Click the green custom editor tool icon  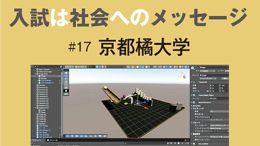point(66,91)
